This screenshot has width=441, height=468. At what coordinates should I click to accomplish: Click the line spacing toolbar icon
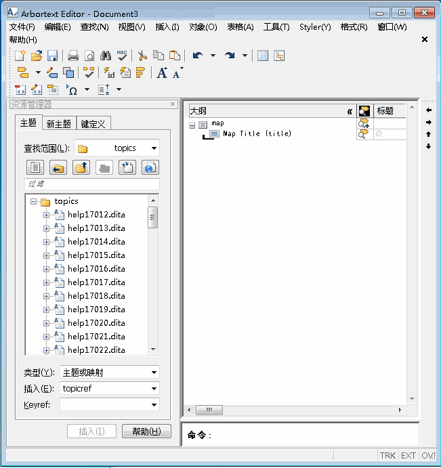(x=104, y=89)
